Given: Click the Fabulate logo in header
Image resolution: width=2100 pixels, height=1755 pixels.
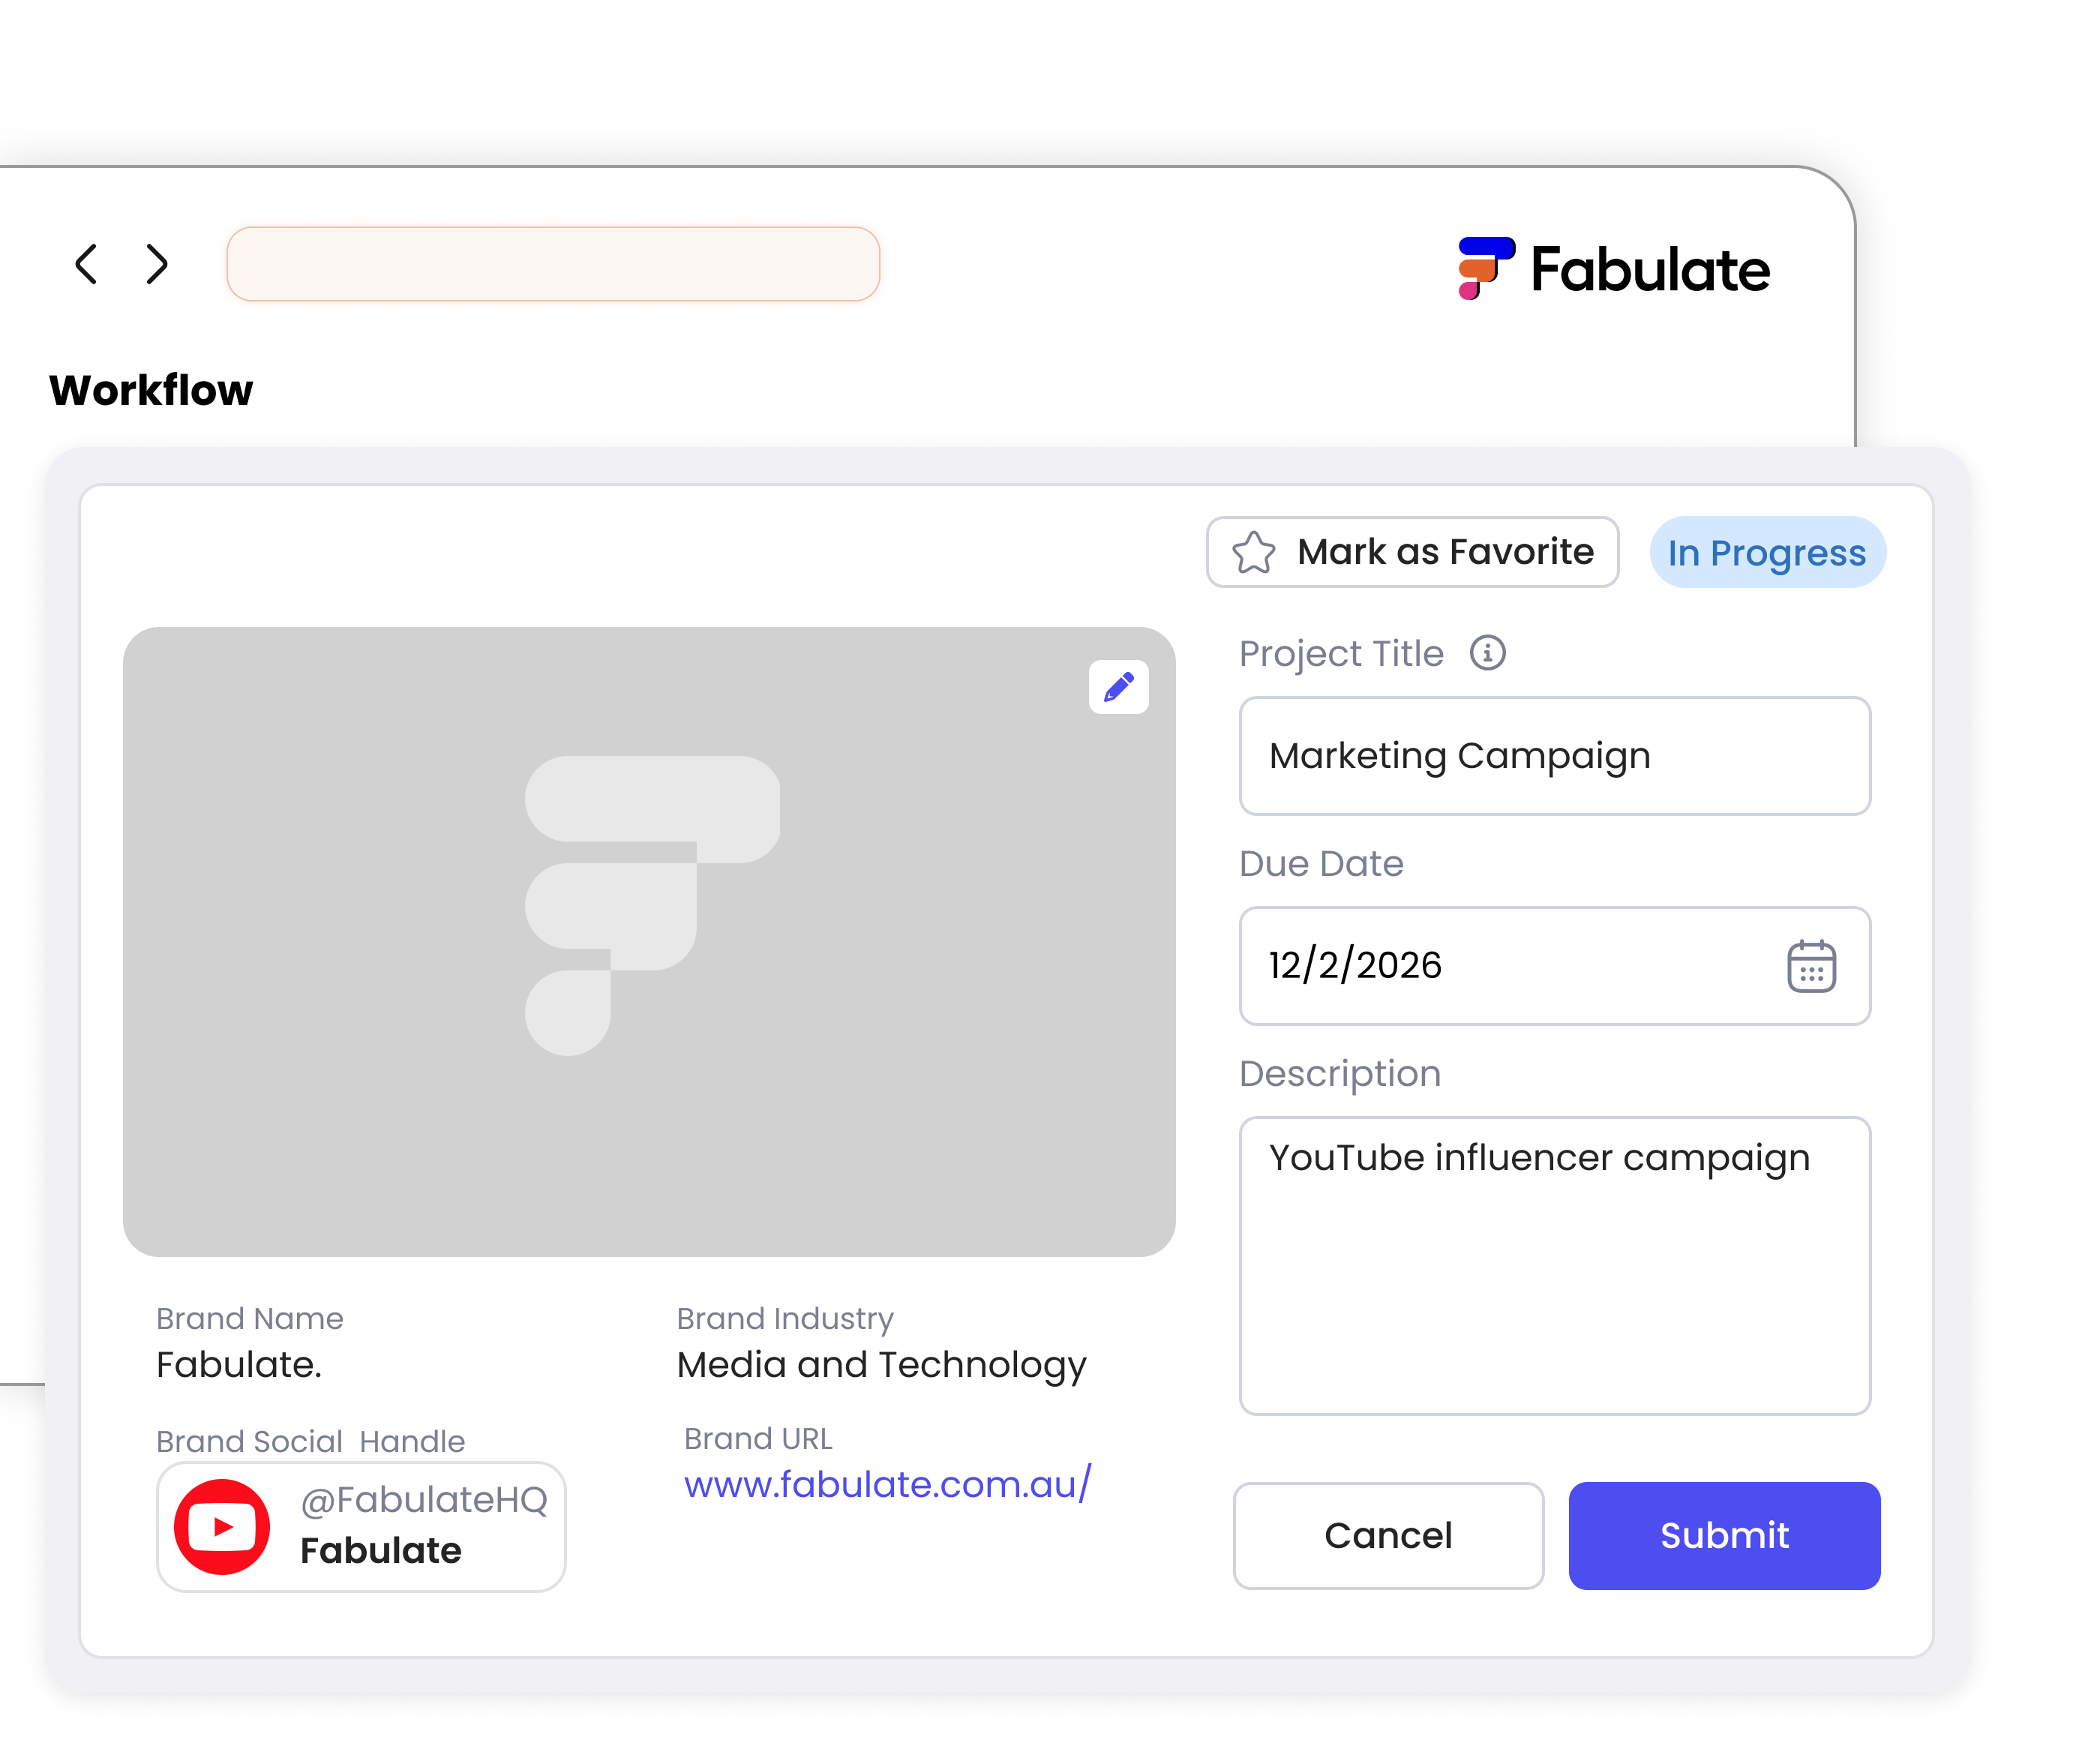Looking at the screenshot, I should pos(1613,269).
